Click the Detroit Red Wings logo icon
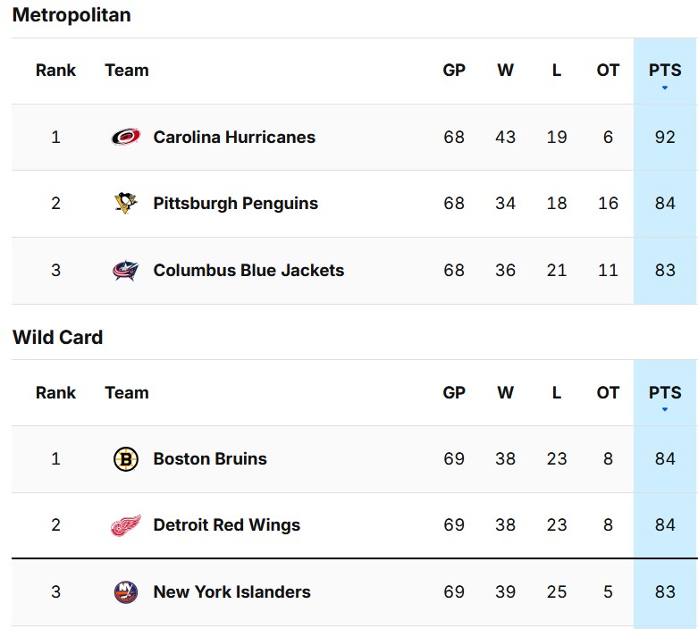Viewport: 698px width, 629px height. pos(126,525)
